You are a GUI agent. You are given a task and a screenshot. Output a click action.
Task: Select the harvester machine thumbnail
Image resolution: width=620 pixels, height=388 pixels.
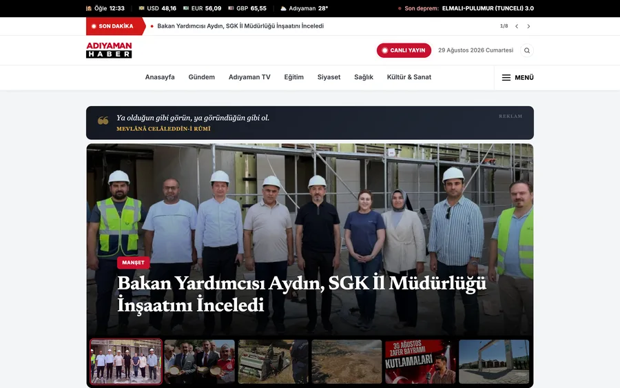coord(273,362)
